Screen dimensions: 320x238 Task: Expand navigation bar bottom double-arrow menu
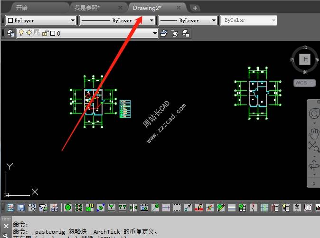pos(314,183)
